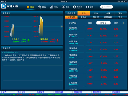Focus the 个股查询 search field
Viewport: 128px width, 96px height.
pyautogui.click(x=106, y=7)
